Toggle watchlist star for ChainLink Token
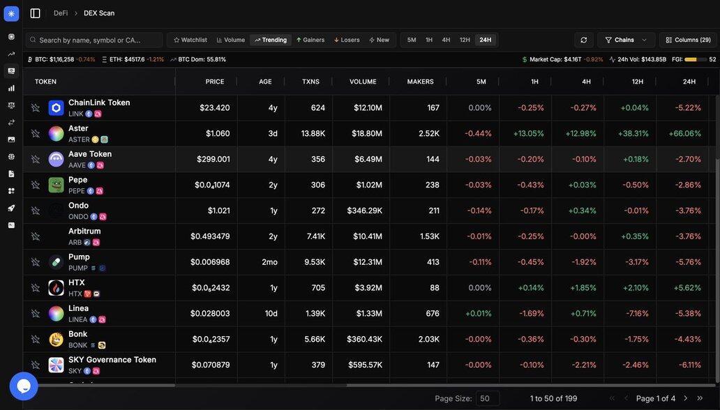This screenshot has width=720, height=410. [x=36, y=108]
